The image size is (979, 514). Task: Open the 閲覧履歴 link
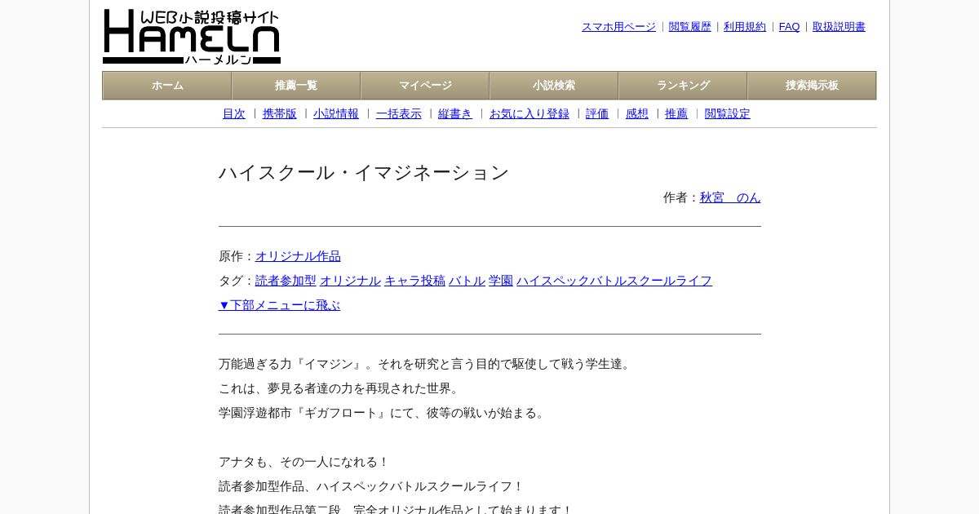coord(690,27)
